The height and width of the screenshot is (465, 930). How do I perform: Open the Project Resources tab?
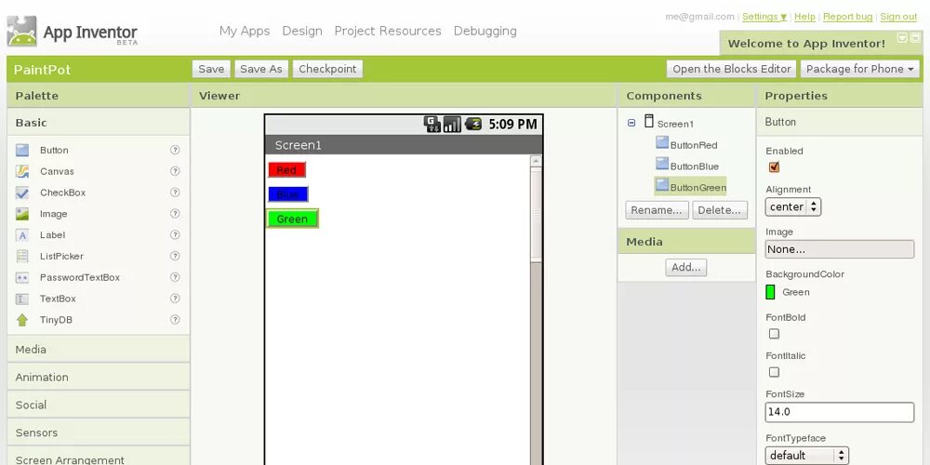click(x=388, y=31)
